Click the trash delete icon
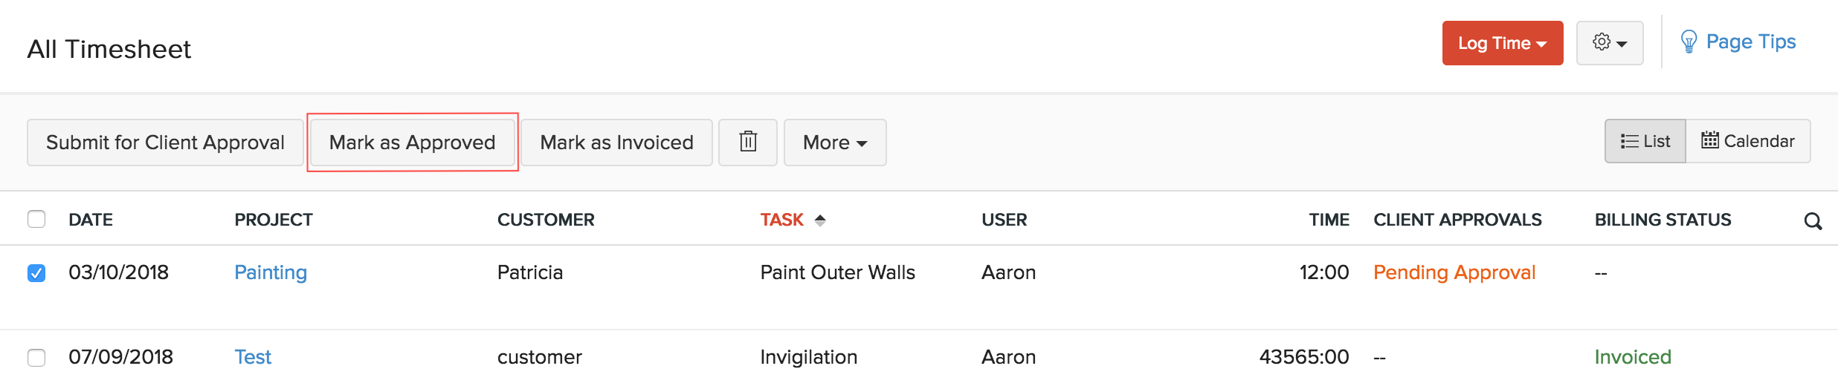This screenshot has width=1838, height=386. coord(748,142)
